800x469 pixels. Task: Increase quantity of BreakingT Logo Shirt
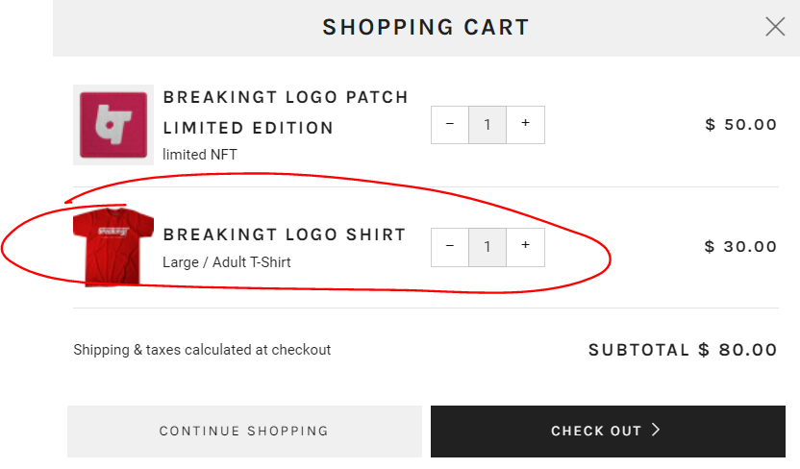coord(525,247)
